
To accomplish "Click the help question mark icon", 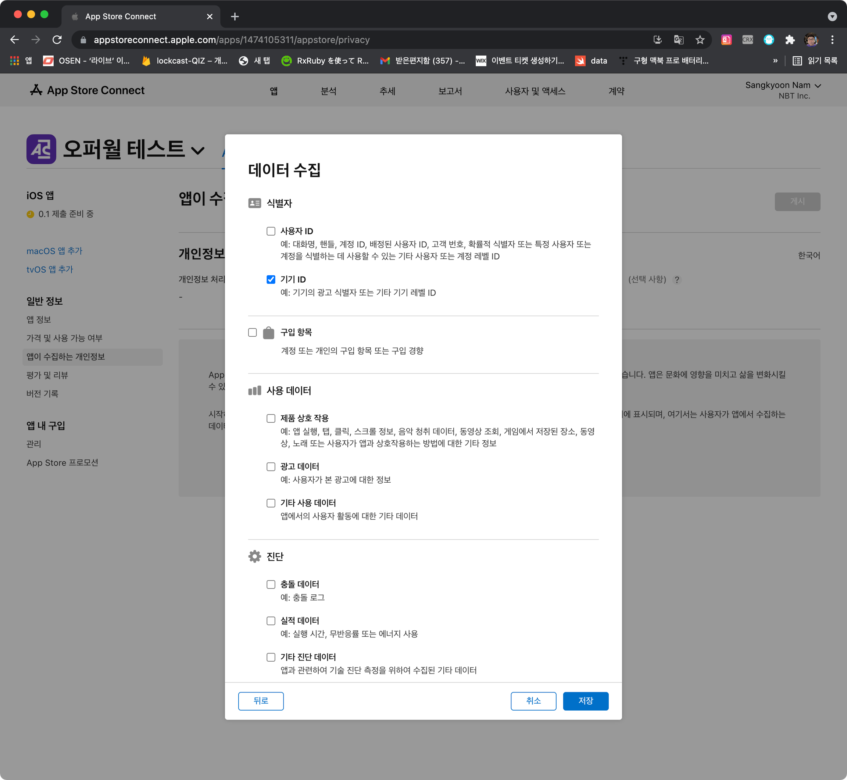I will 676,280.
